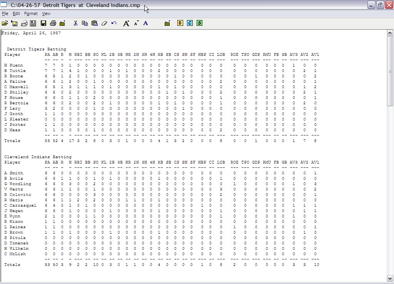Open the View menu
The image size is (394, 284).
(x=46, y=13)
